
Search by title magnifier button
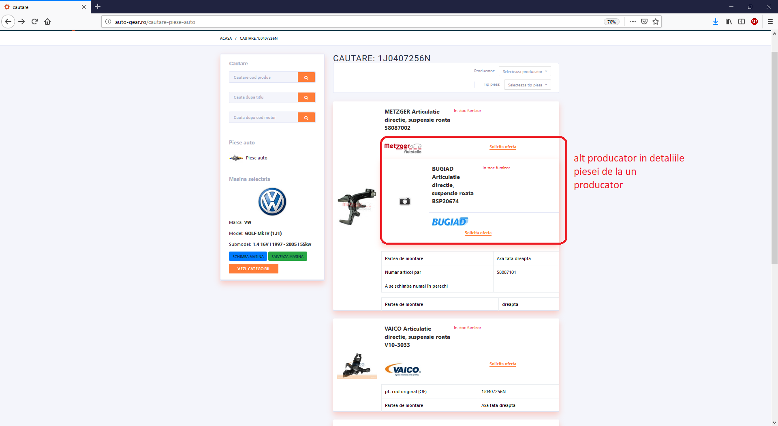[306, 97]
